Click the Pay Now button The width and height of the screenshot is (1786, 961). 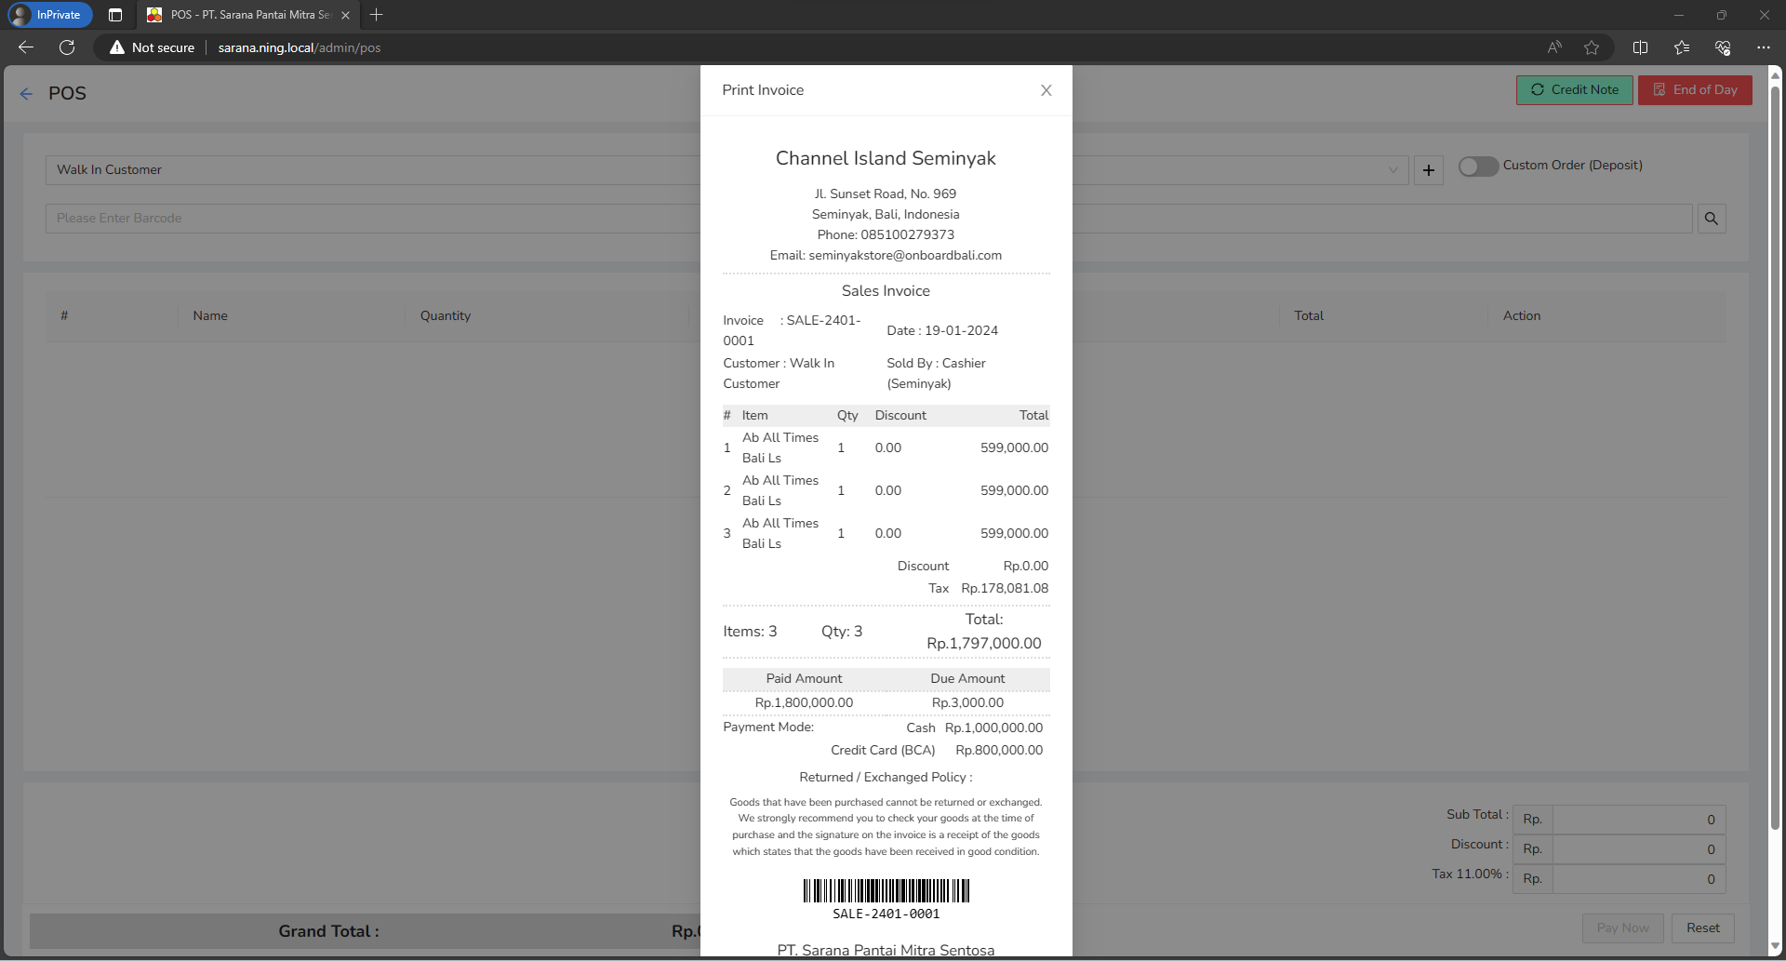click(x=1622, y=928)
